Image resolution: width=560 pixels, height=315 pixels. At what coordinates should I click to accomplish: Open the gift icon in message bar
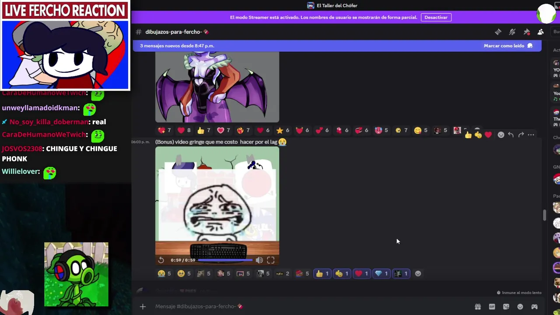tap(478, 307)
